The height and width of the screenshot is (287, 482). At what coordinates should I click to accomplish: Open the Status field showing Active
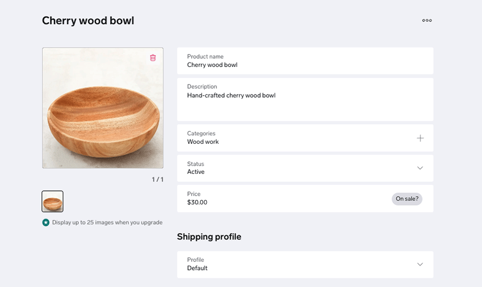coord(305,168)
